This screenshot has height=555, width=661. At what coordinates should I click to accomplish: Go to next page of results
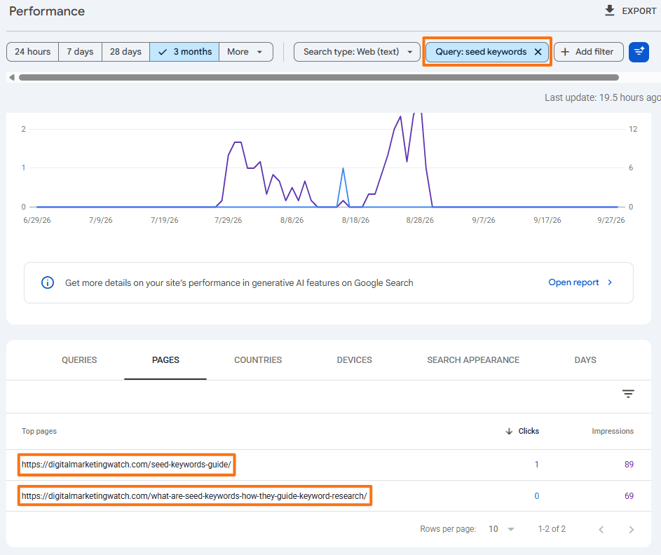(x=631, y=529)
